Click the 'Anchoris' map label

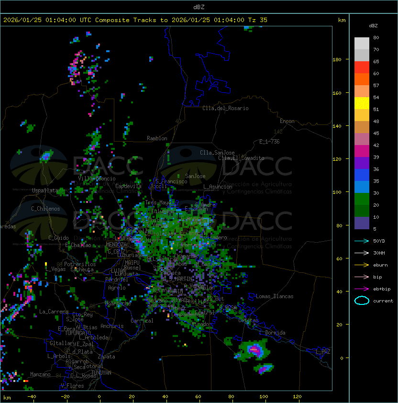point(112,326)
